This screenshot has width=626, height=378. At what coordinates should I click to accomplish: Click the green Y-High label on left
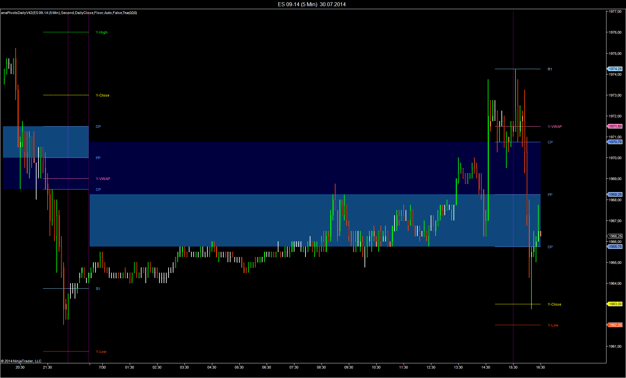pos(101,32)
